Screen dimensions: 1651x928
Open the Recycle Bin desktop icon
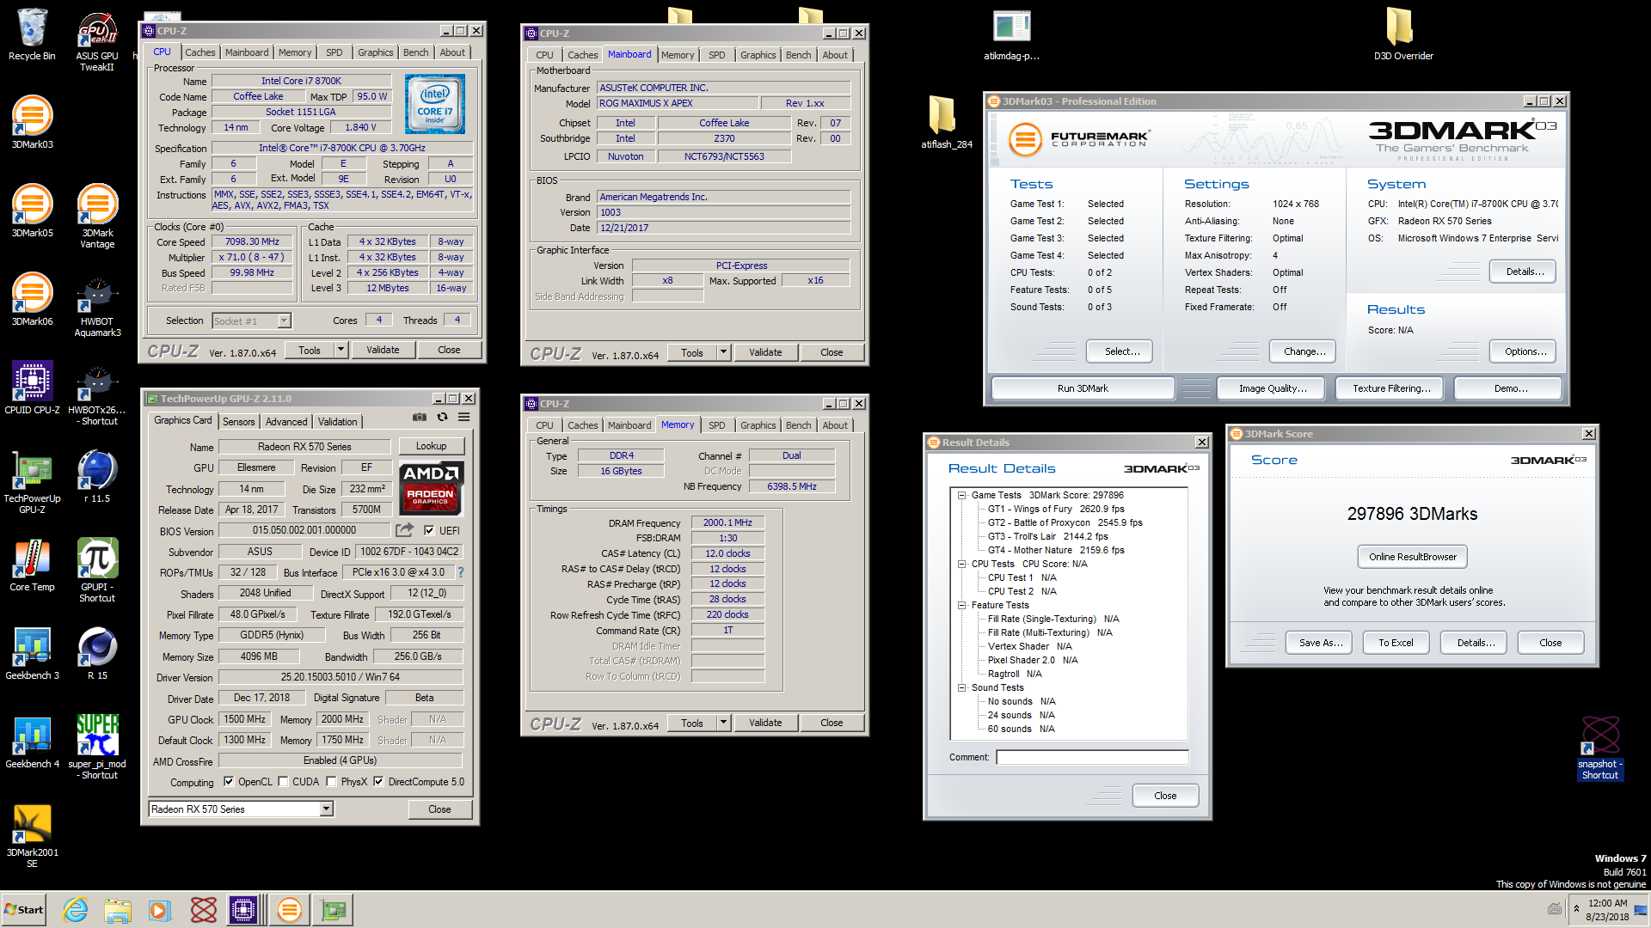32,36
